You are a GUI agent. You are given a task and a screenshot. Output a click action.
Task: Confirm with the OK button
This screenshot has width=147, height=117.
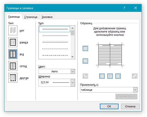pyautogui.click(x=109, y=106)
